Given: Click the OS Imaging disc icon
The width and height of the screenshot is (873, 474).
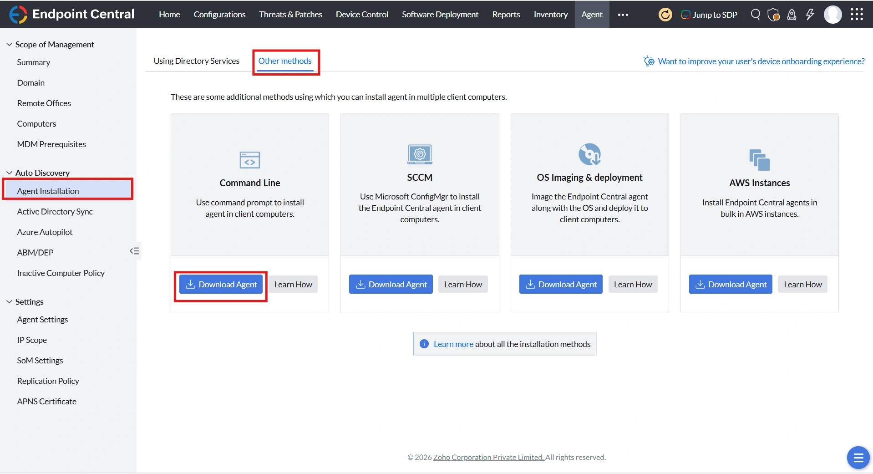Looking at the screenshot, I should (590, 154).
